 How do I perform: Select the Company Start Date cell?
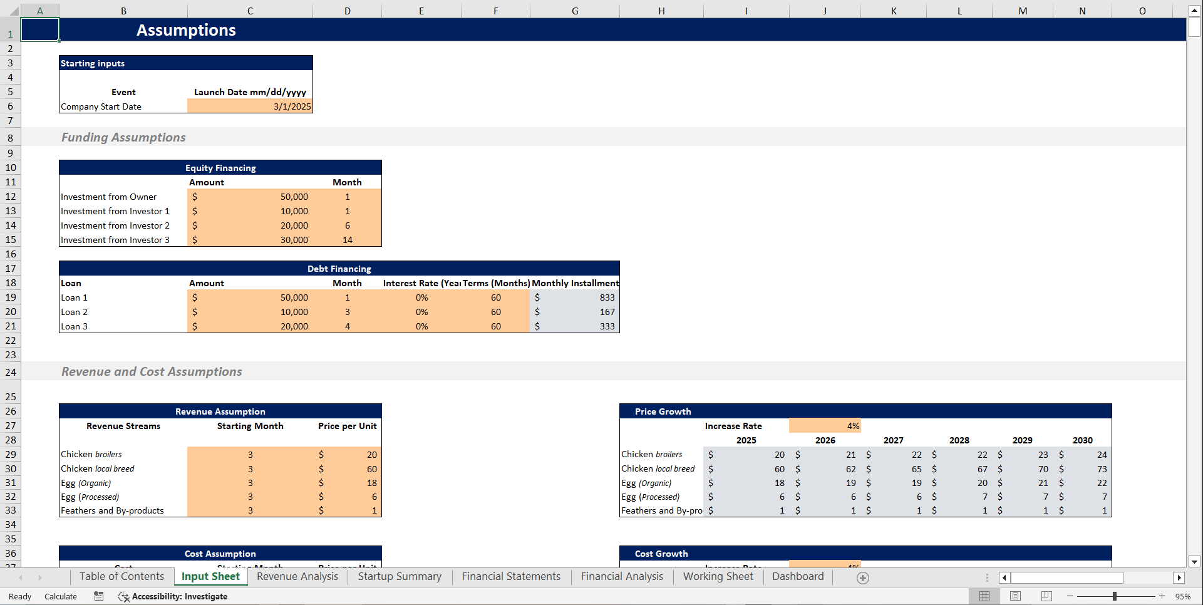click(249, 106)
